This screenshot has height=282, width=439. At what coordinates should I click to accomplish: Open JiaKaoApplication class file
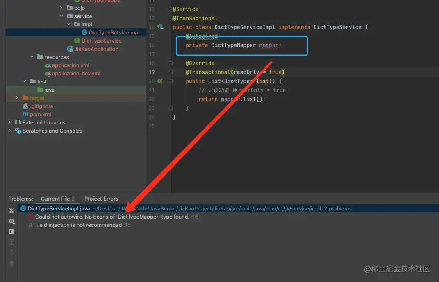point(96,49)
